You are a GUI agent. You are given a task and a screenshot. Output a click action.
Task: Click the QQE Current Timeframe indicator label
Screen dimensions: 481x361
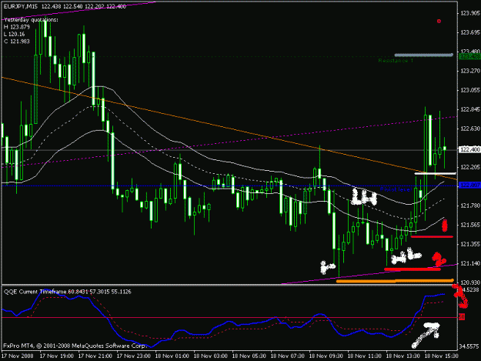tap(68, 292)
